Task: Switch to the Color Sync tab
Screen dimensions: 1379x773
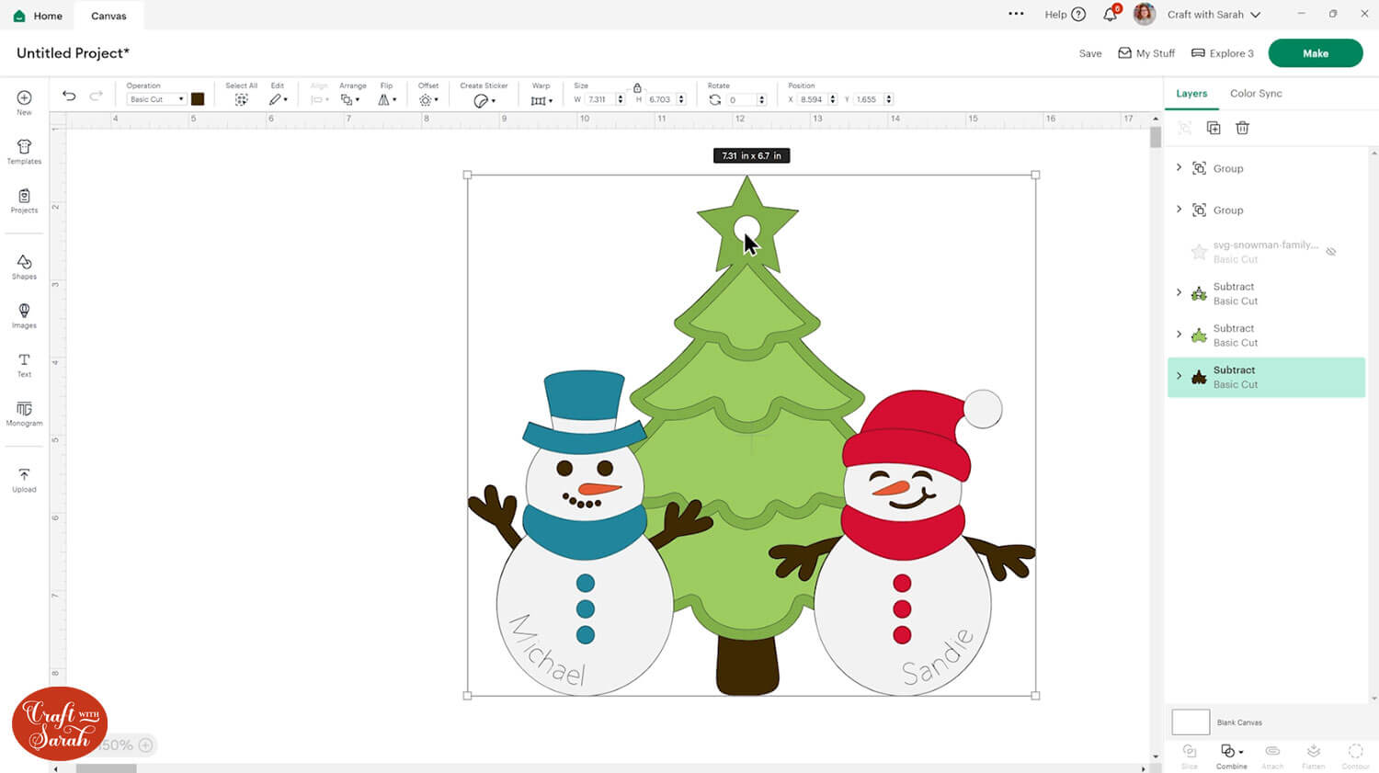Action: (1255, 94)
